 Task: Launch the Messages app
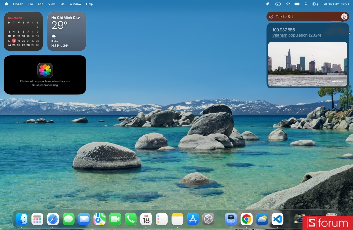(x=68, y=219)
